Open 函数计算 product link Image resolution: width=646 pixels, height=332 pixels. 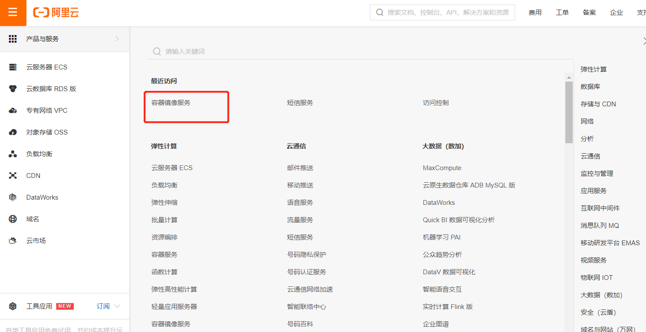[164, 272]
